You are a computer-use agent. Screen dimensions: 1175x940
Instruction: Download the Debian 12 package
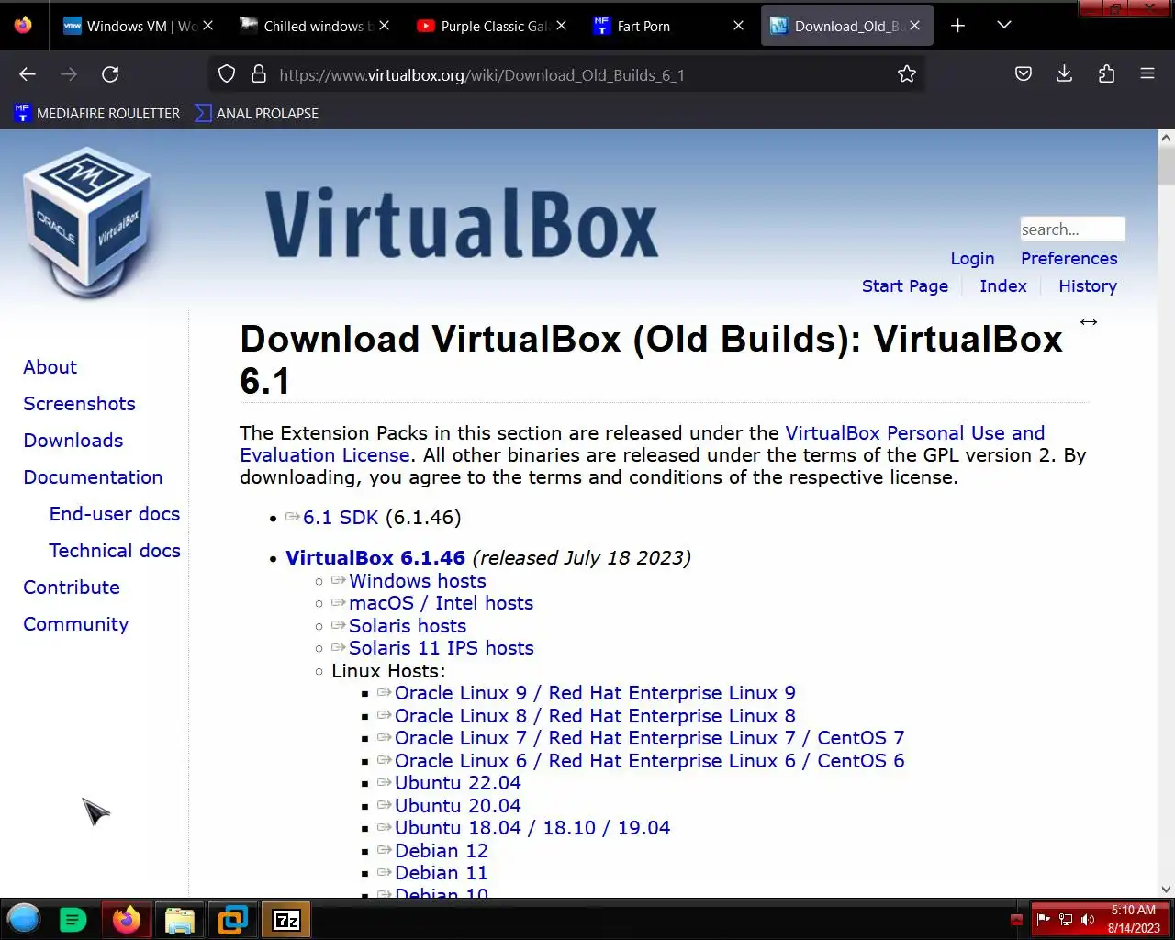click(x=441, y=851)
